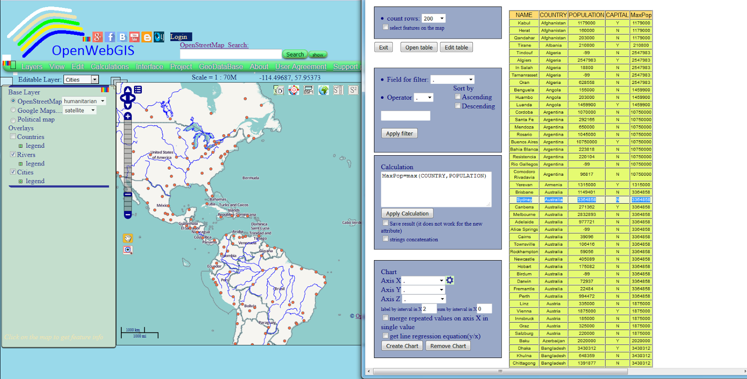The height and width of the screenshot is (379, 747).
Task: Pan the map north with up arrow
Action: (127, 90)
